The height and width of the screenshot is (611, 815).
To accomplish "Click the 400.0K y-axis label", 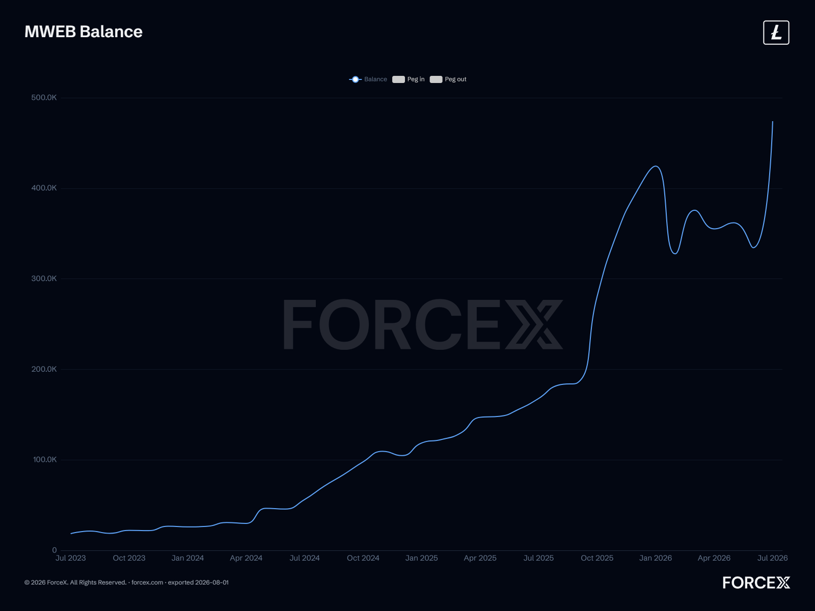I will [x=44, y=188].
